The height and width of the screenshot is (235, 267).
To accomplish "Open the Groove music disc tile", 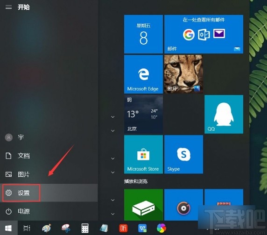I will [183, 205].
